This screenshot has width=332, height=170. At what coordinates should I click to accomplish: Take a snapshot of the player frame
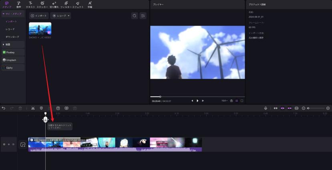[231, 101]
